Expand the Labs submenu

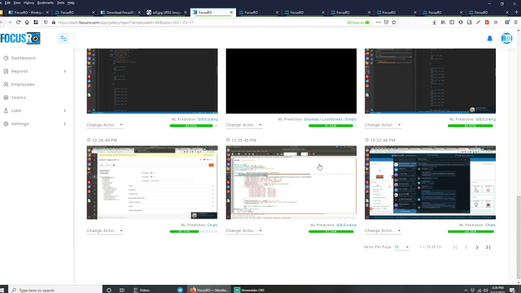[65, 111]
